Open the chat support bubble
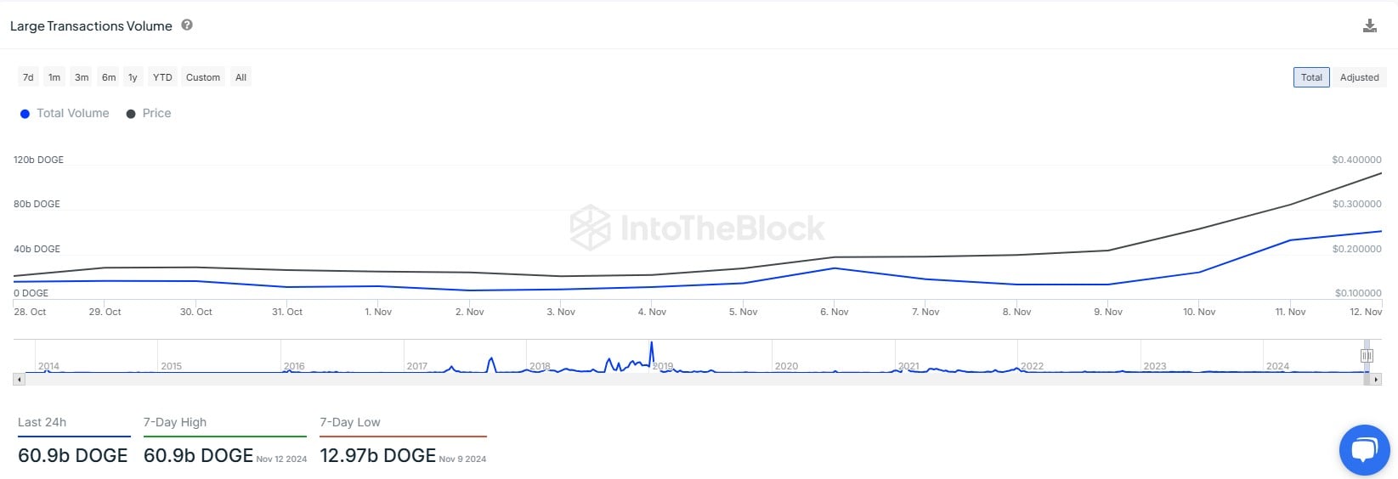The height and width of the screenshot is (479, 1398). pyautogui.click(x=1364, y=449)
